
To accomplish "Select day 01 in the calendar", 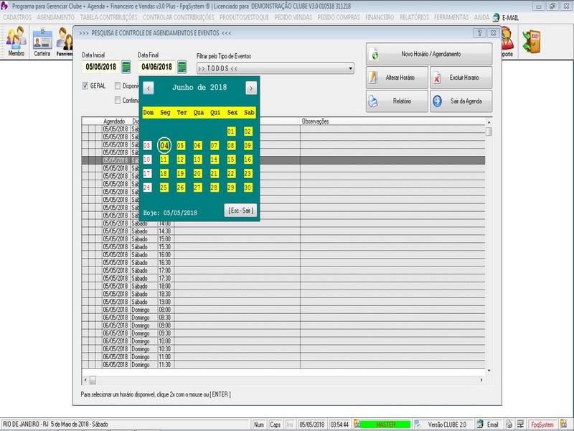I will tap(231, 131).
